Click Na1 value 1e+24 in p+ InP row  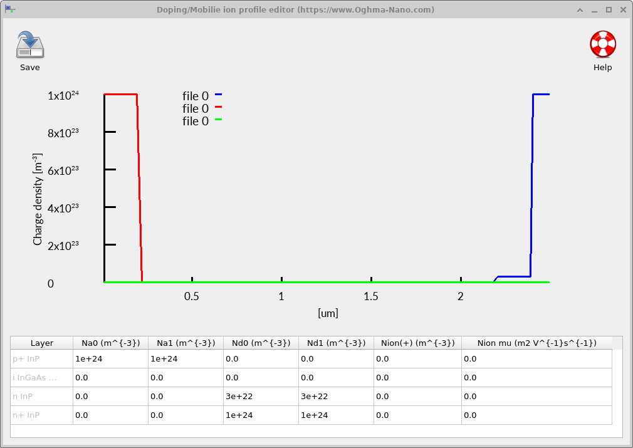186,359
